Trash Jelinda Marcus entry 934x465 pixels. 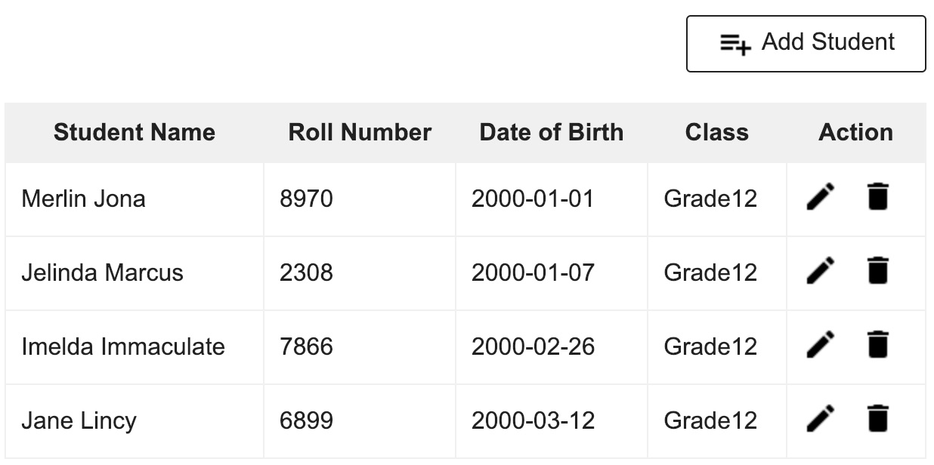(x=877, y=271)
